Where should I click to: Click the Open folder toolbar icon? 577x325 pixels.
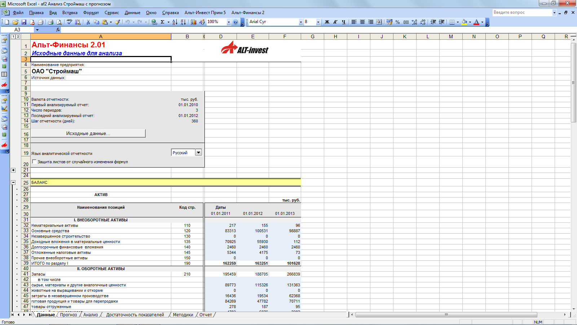[16, 22]
